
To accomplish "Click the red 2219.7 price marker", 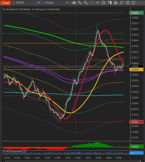I will (136, 122).
